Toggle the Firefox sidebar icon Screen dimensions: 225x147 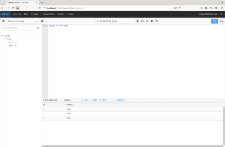click(211, 8)
